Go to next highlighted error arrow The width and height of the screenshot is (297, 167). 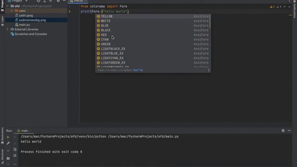[289, 6]
